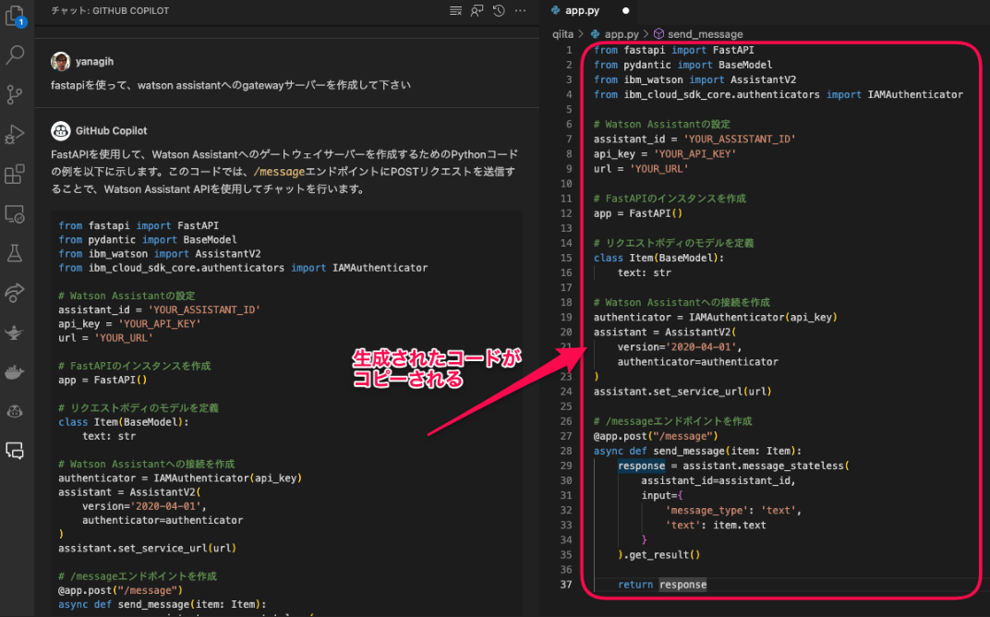The image size is (990, 617).
Task: Open send_message breadcrumb dropdown
Action: tap(706, 34)
